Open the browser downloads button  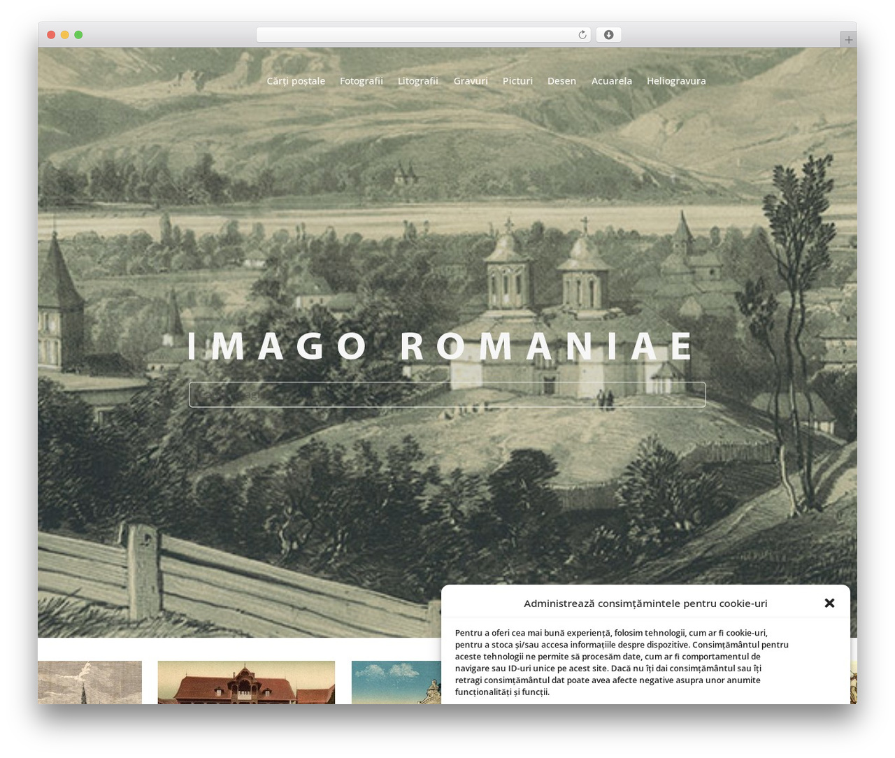click(608, 35)
